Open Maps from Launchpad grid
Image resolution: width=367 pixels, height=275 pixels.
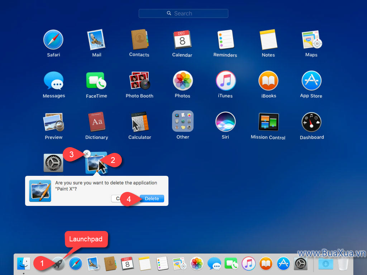pos(311,39)
